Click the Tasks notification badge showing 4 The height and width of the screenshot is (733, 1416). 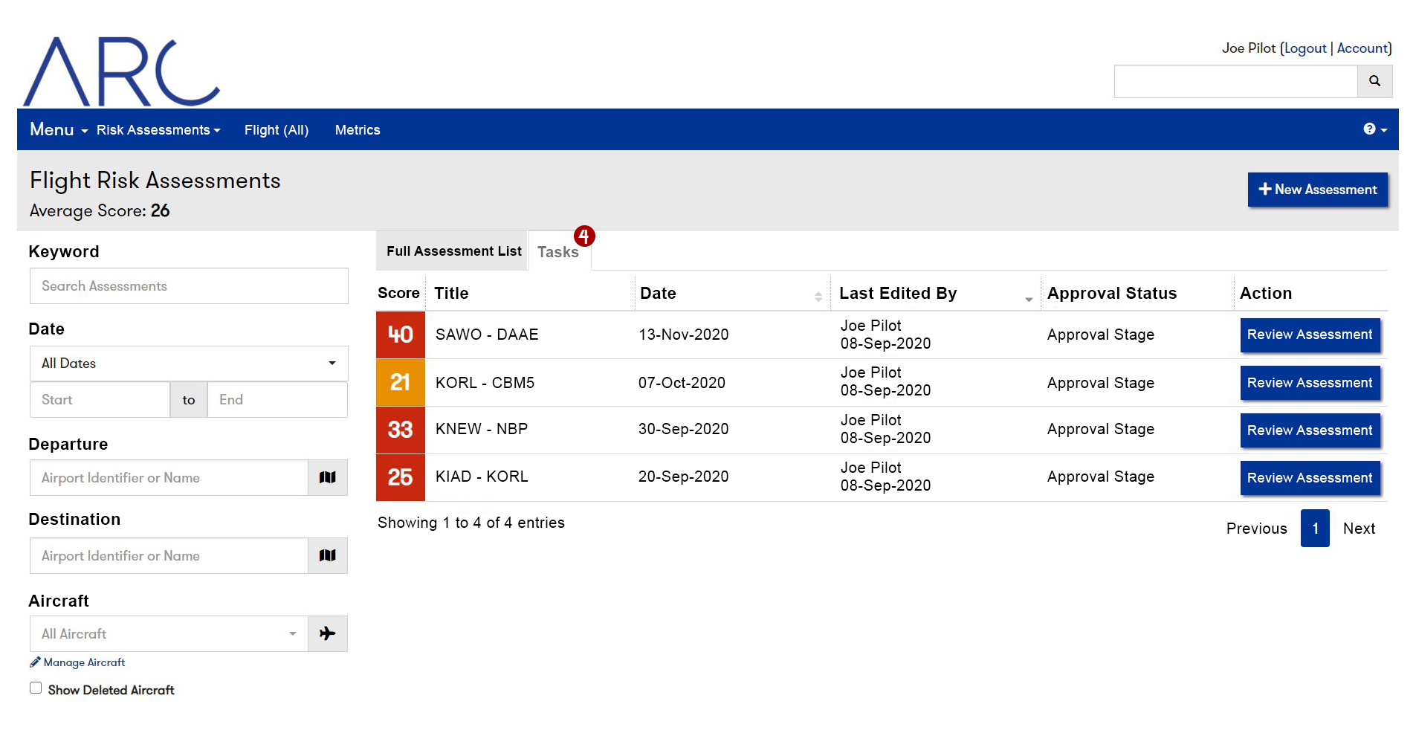click(x=584, y=236)
